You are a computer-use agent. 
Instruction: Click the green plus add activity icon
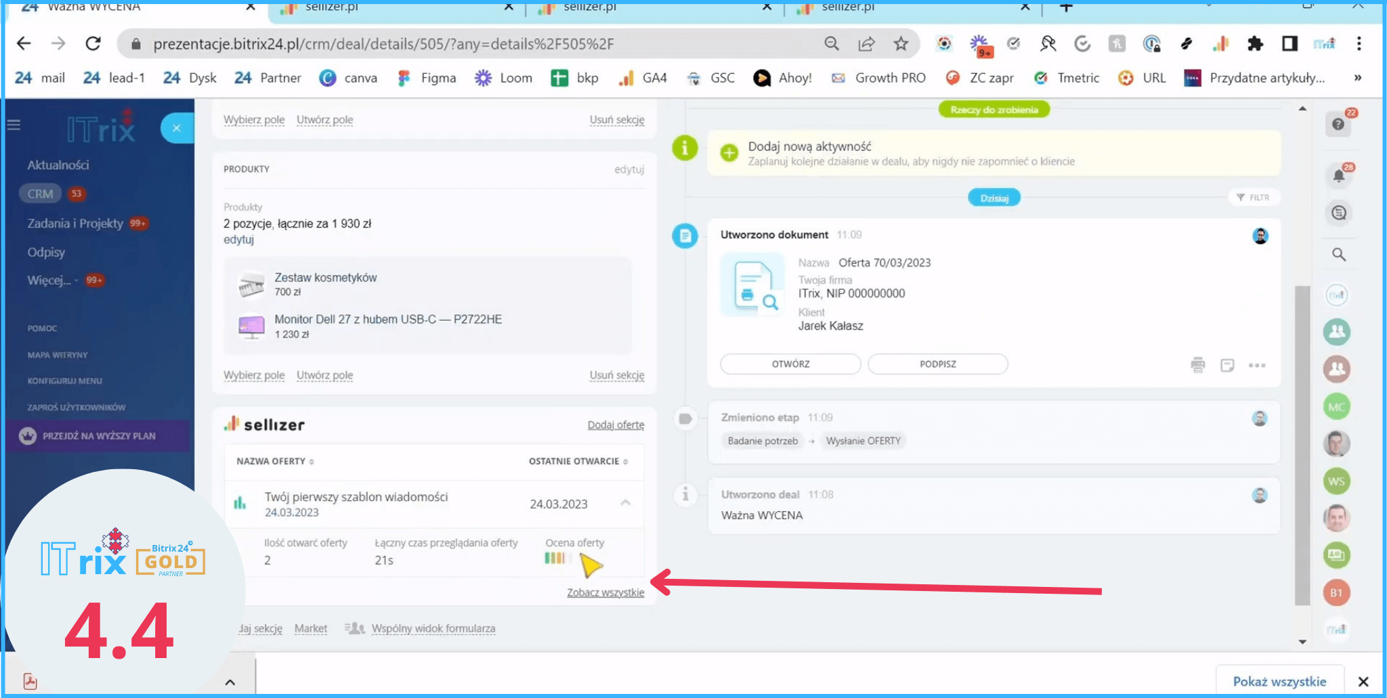729,153
